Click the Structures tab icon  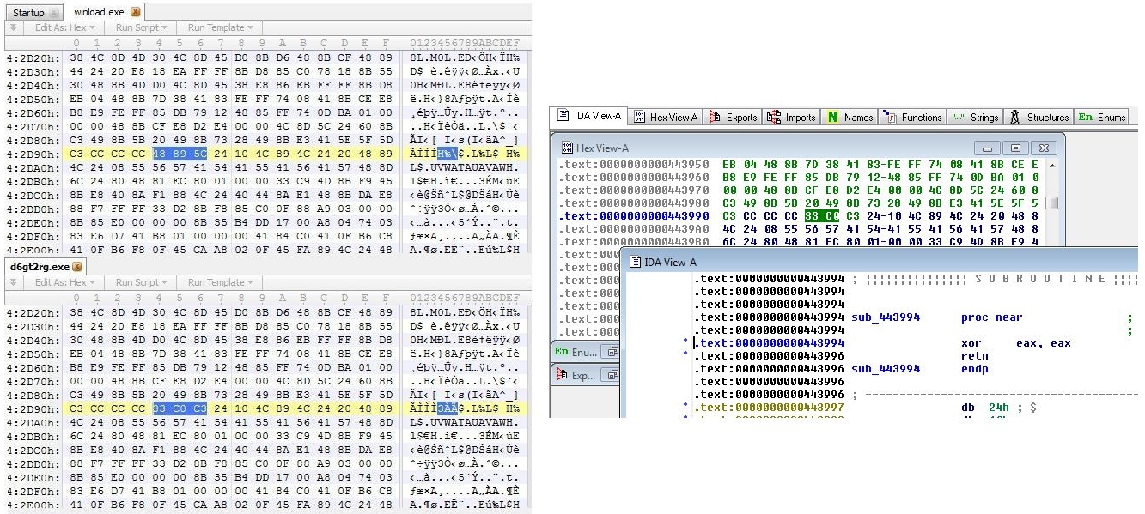tap(1014, 118)
